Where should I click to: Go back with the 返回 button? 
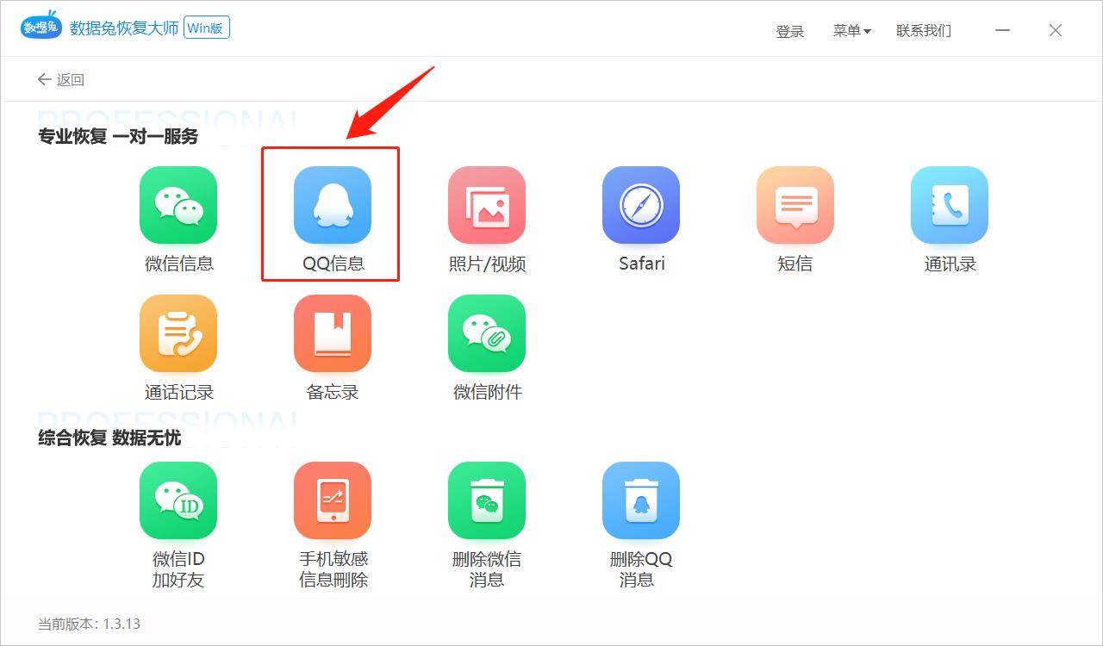pos(60,80)
